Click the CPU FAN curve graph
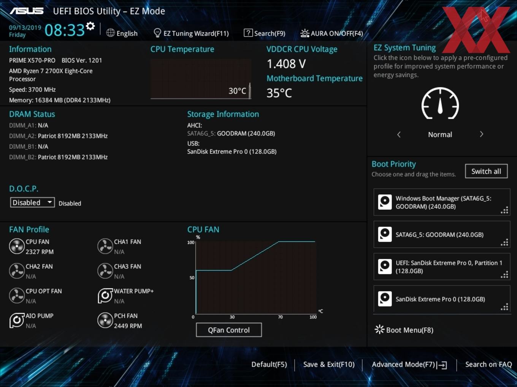 point(255,277)
